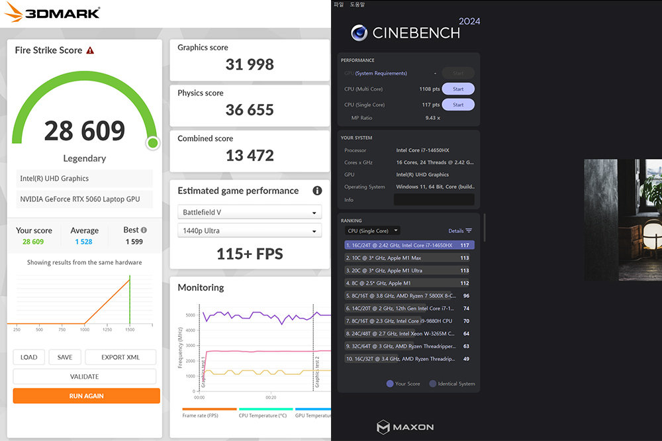Click the Your Score legend dot
662x441 pixels.
tap(390, 383)
